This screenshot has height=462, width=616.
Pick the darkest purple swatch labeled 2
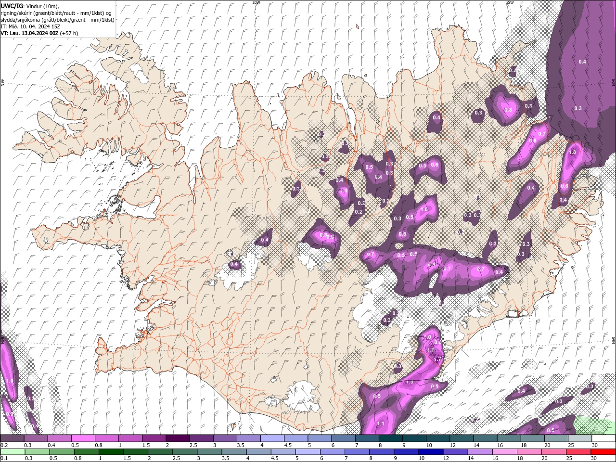coord(178,438)
